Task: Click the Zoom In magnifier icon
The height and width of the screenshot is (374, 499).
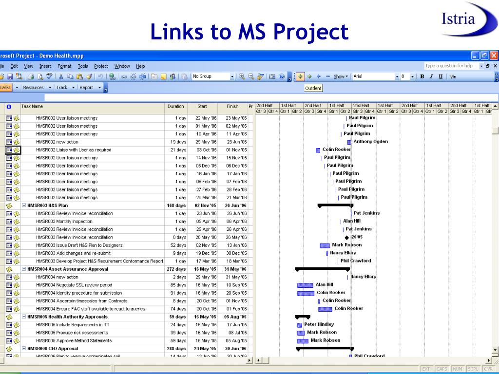Action: [x=242, y=76]
